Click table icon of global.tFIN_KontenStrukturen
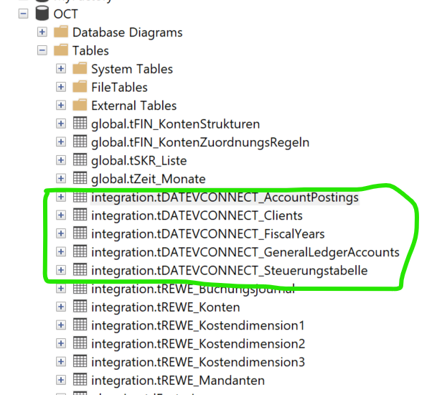The image size is (437, 395). click(80, 123)
